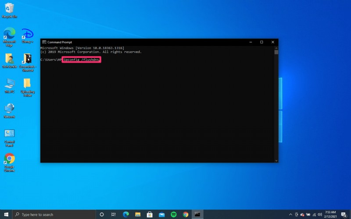The height and width of the screenshot is (219, 351).
Task: Minimize the Command Prompt window
Action: point(251,42)
